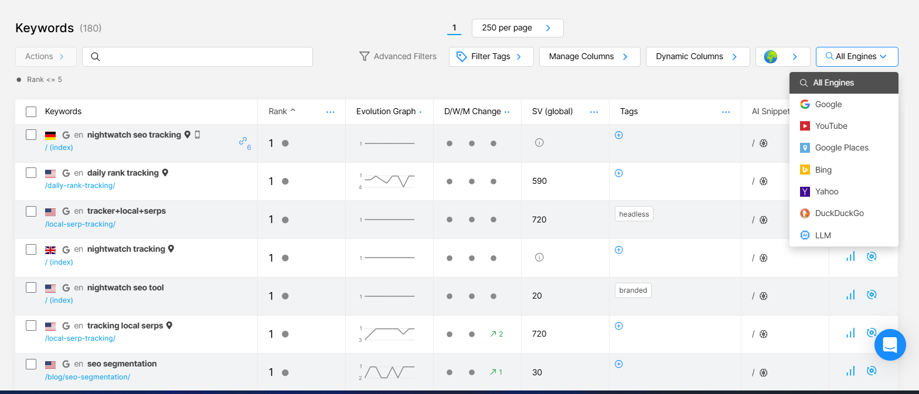Open bar chart icon for nightwatch seo tool row
Screen dimensions: 919x394
tap(850, 294)
